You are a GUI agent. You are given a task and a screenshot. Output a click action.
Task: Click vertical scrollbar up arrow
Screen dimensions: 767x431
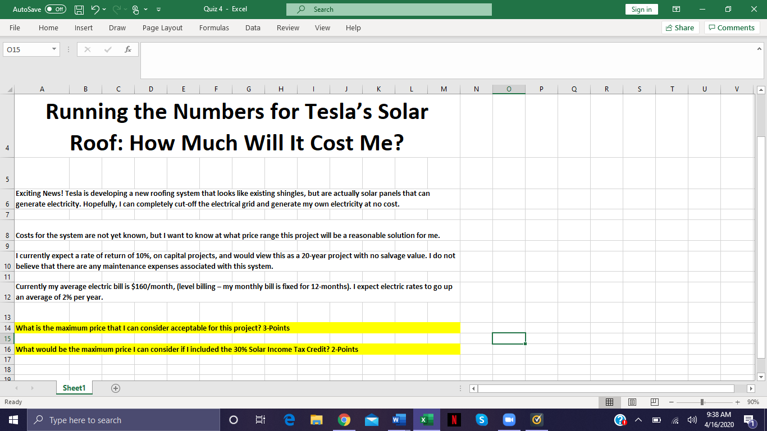[x=761, y=89]
